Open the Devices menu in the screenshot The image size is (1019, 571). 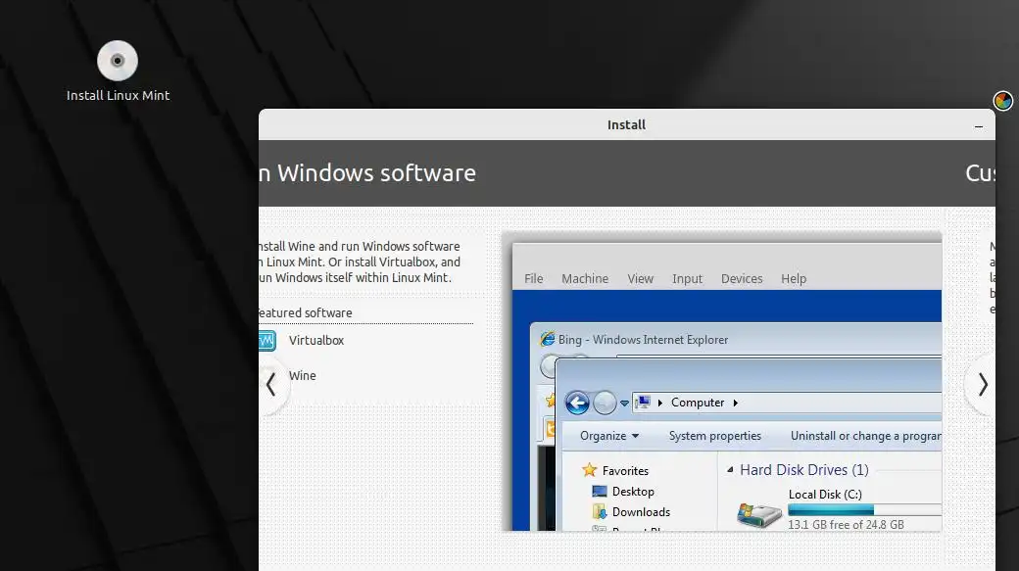(x=742, y=279)
